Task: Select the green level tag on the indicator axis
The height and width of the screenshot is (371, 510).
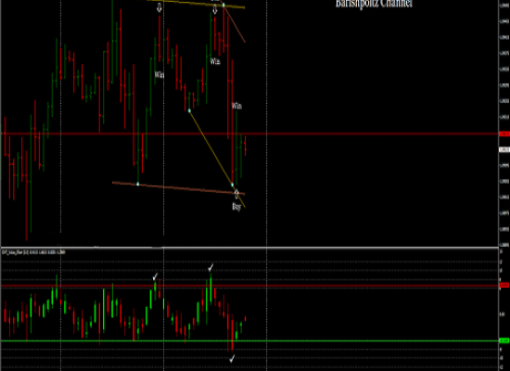Action: point(504,340)
